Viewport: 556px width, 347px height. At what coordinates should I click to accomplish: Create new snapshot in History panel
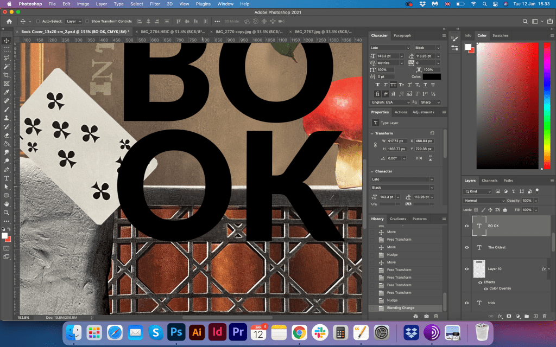coord(427,316)
